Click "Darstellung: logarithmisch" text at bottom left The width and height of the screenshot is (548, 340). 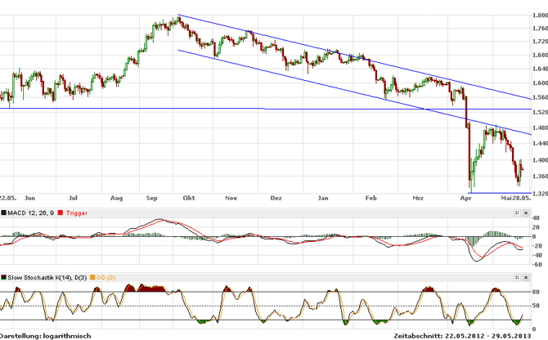click(46, 335)
